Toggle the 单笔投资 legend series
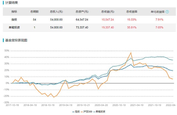Image resolution: width=177 pixels, height=115 pixels. (99, 112)
